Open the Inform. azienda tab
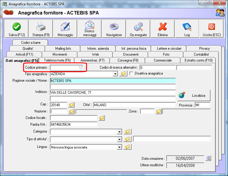This screenshot has height=176, width=228. coord(98,49)
